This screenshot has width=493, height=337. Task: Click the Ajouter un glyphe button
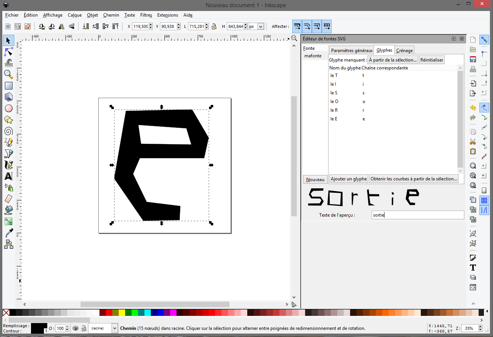(x=348, y=179)
